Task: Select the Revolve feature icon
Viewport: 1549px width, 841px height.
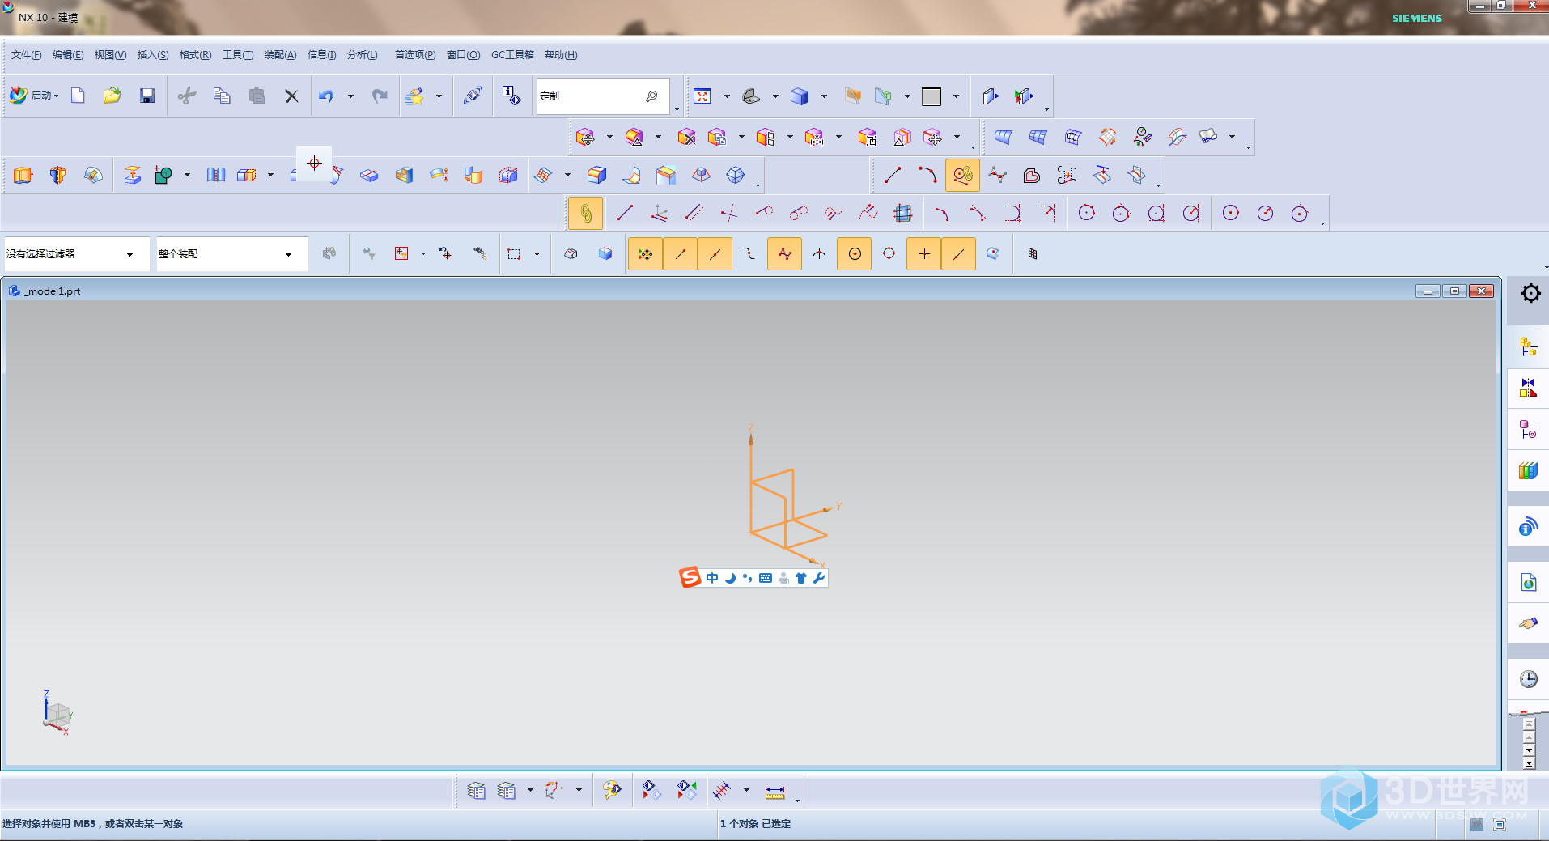Action: coord(57,175)
